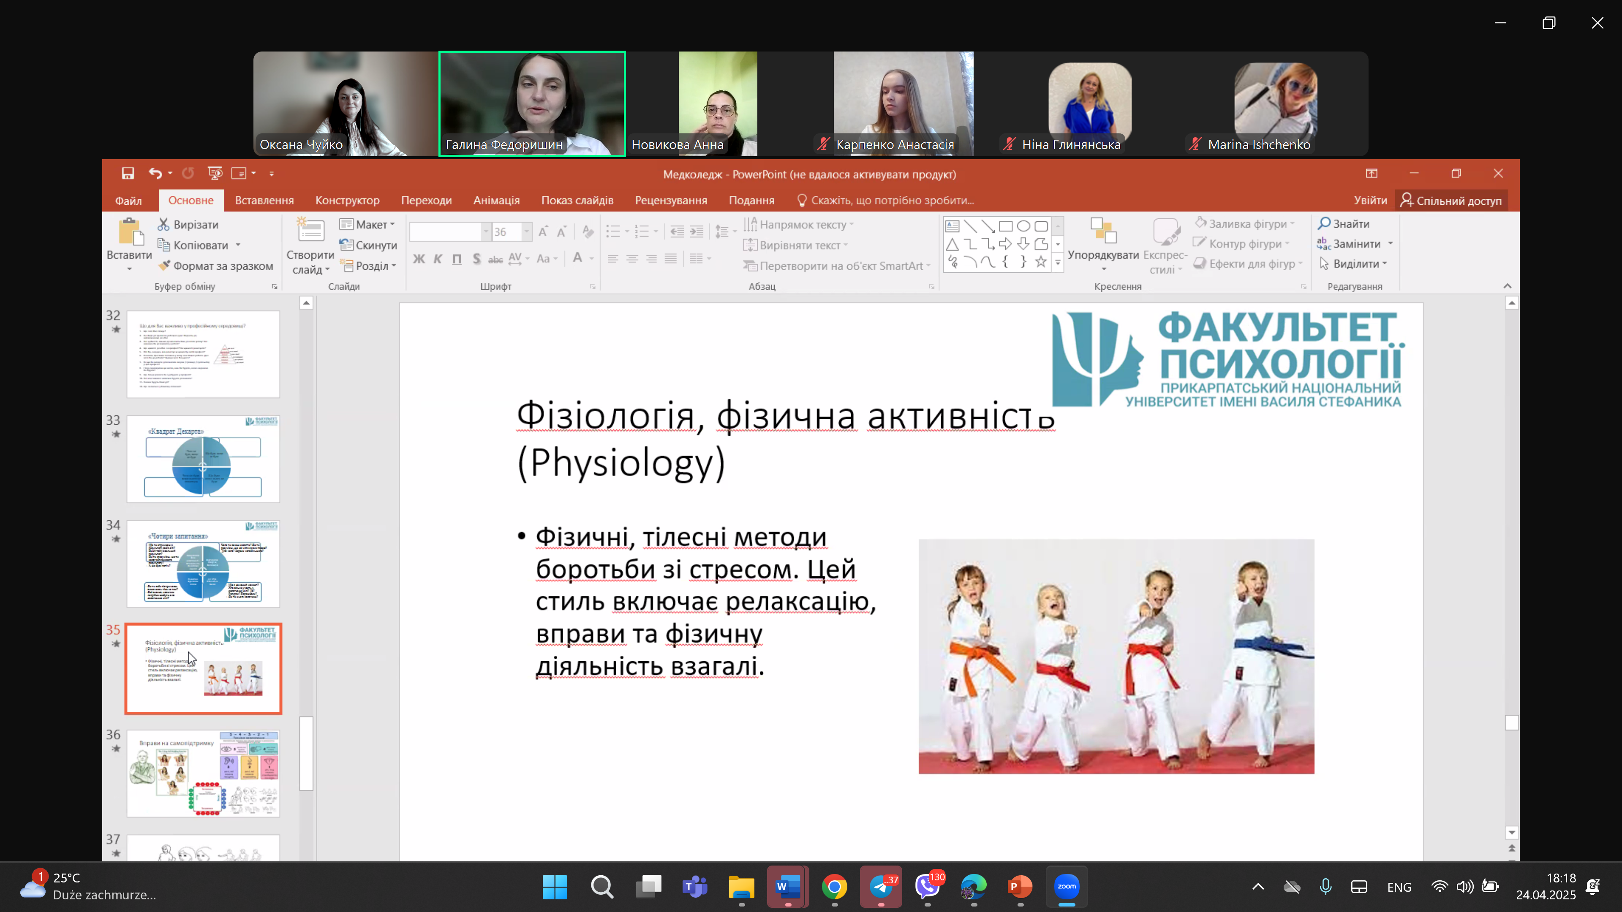Image resolution: width=1622 pixels, height=912 pixels.
Task: Click the Знайти search icon
Action: point(1323,223)
